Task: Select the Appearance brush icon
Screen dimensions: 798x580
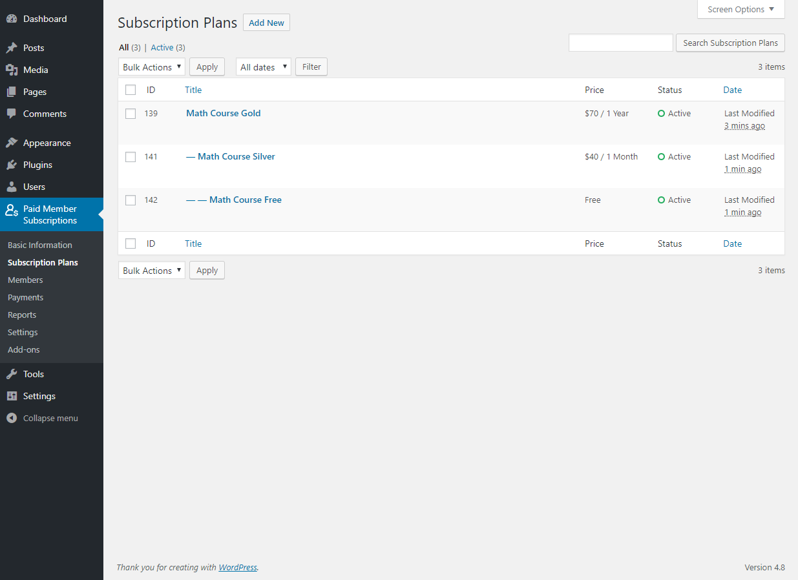Action: 13,142
